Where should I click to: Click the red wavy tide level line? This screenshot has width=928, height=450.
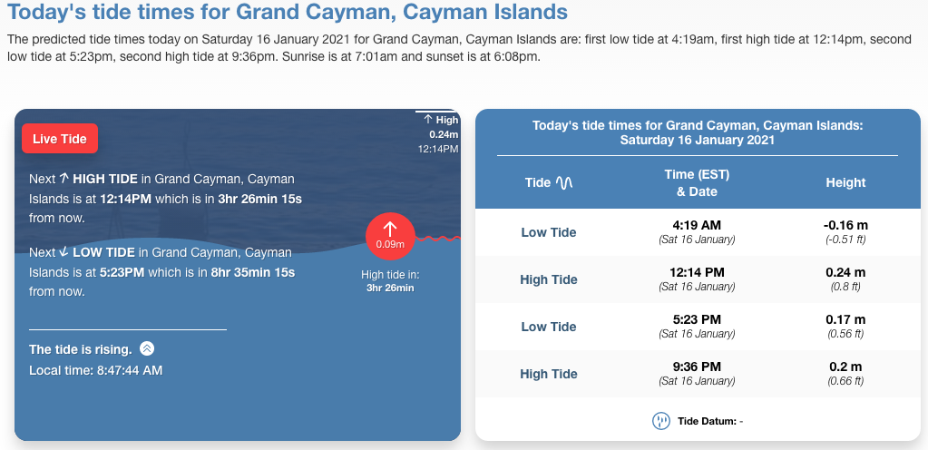tap(439, 239)
